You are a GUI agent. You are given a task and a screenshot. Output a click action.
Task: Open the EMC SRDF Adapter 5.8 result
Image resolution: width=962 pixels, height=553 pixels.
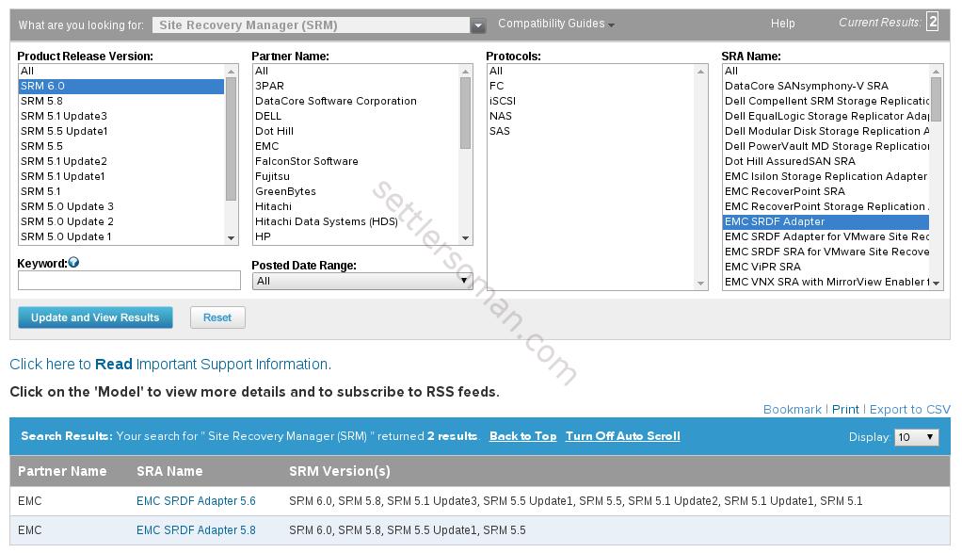tap(196, 529)
